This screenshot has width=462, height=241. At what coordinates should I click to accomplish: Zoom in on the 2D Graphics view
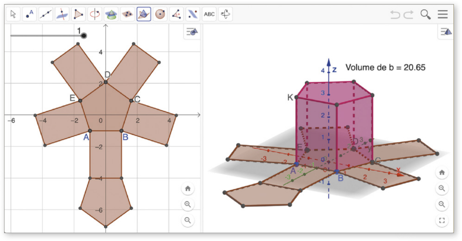coord(188,204)
